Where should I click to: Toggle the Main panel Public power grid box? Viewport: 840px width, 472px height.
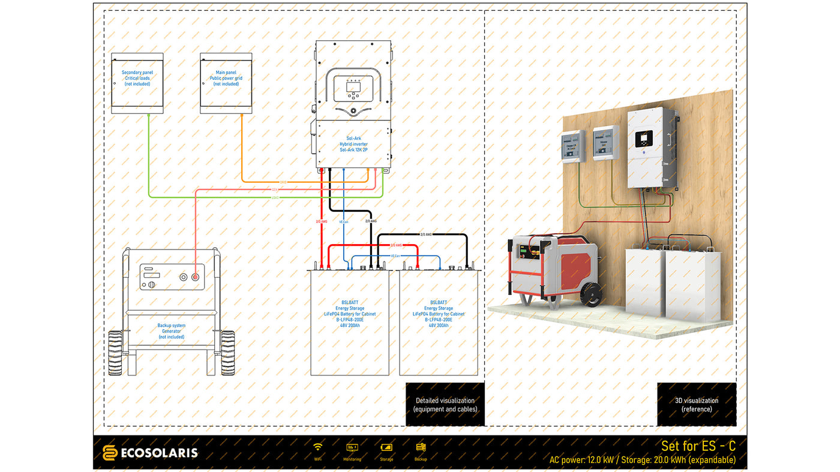(x=226, y=82)
